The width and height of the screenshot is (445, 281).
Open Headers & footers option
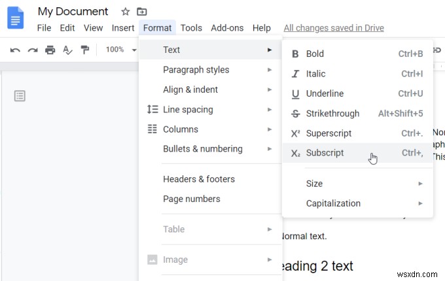pos(199,179)
